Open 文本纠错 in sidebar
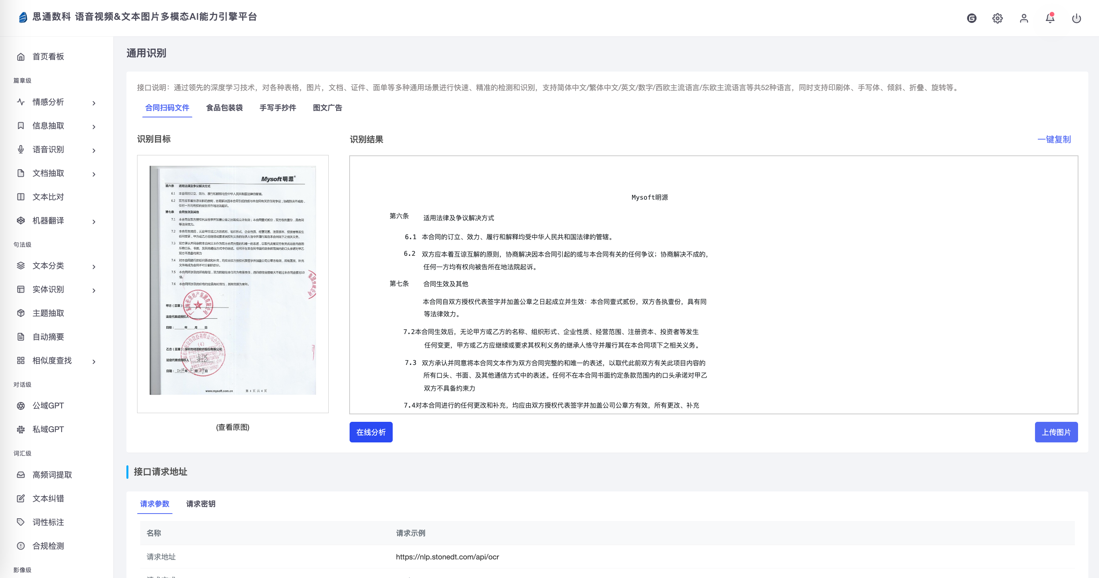The height and width of the screenshot is (578, 1099). pyautogui.click(x=48, y=499)
